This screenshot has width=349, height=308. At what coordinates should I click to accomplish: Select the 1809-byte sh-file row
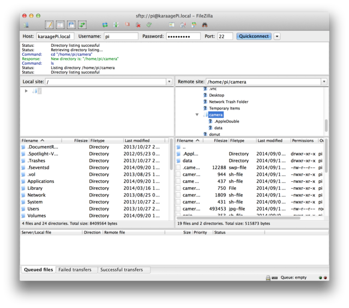point(249,195)
